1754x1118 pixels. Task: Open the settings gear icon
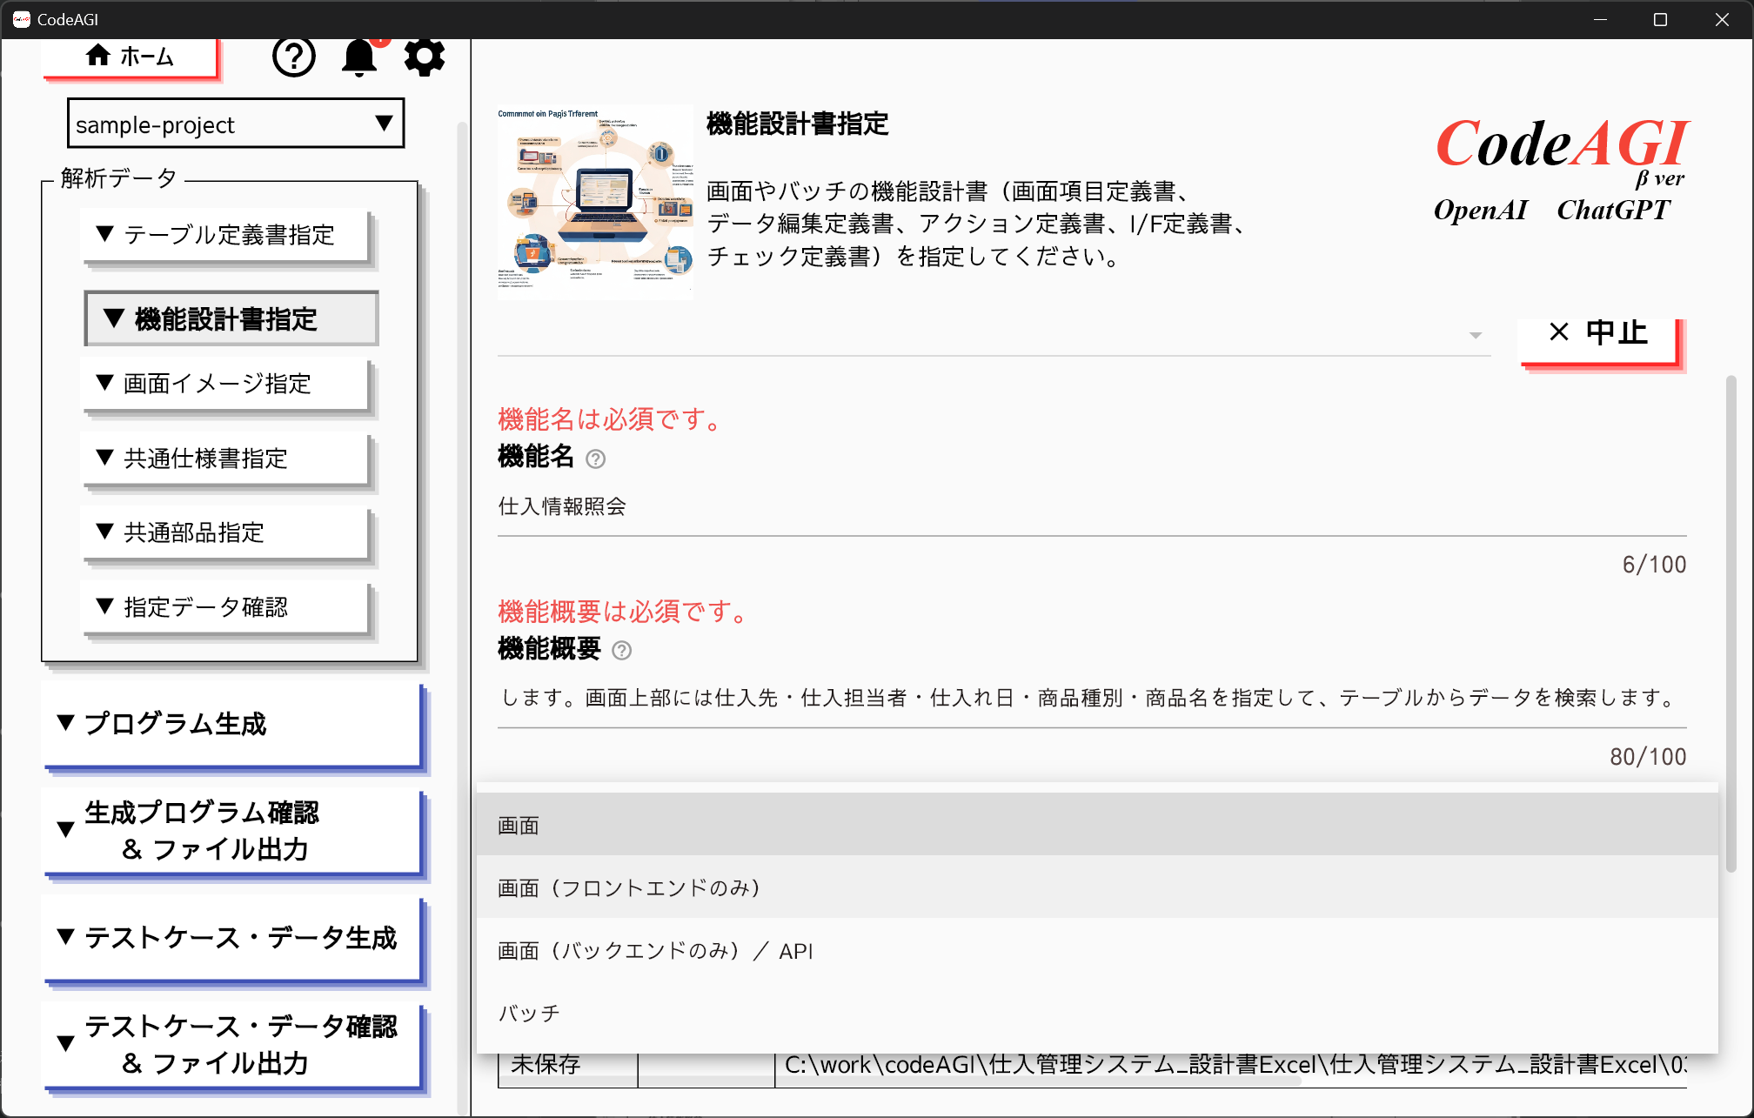pyautogui.click(x=425, y=57)
